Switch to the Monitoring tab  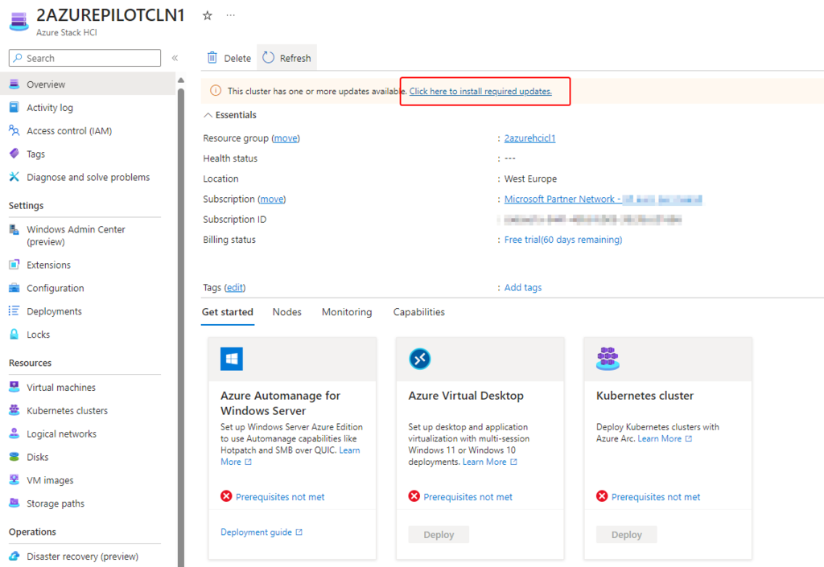[x=347, y=312]
